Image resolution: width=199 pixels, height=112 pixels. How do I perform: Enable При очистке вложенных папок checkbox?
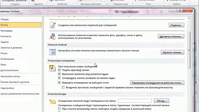pyautogui.click(x=59, y=109)
